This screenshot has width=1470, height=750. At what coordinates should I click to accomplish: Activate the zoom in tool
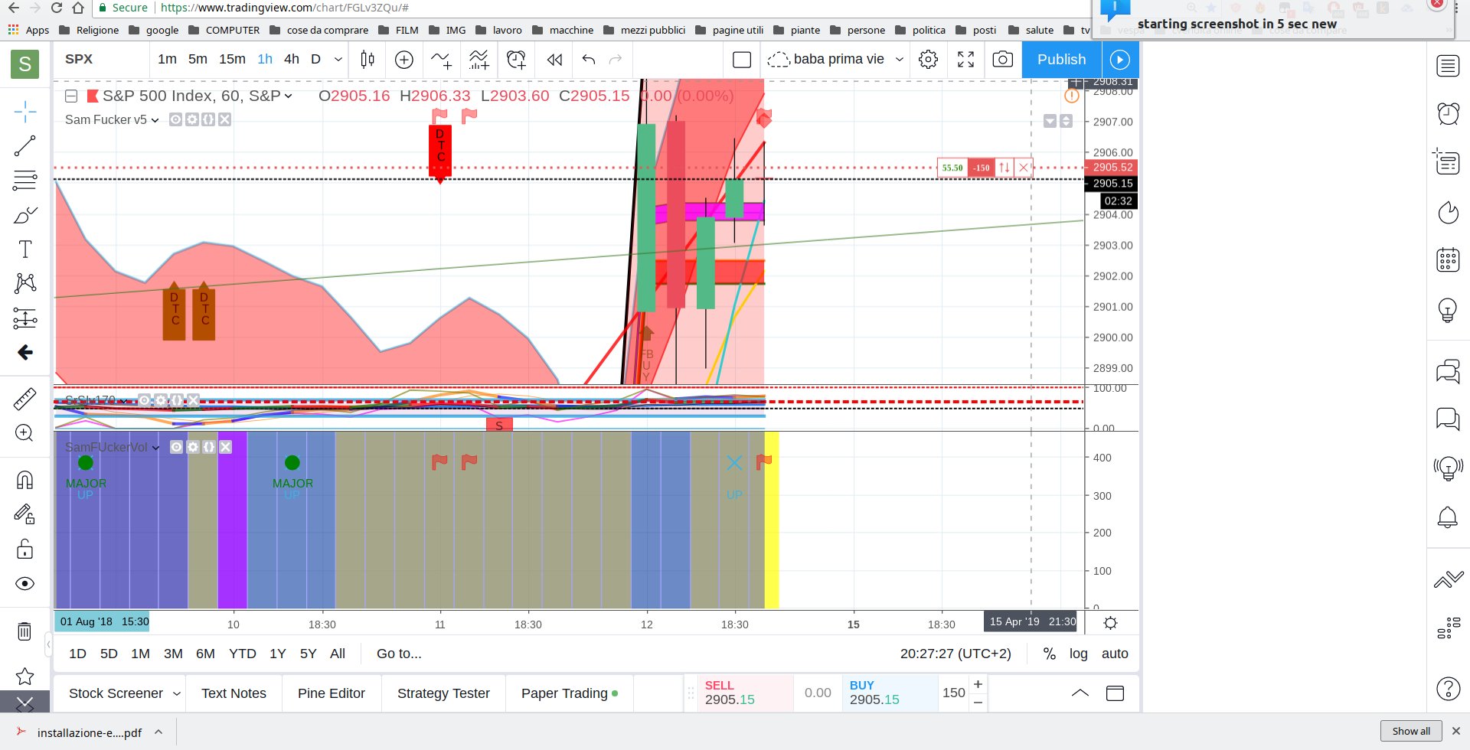coord(24,433)
